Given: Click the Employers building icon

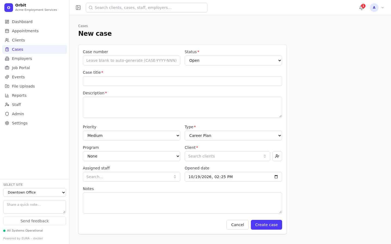Looking at the screenshot, I should click(x=7, y=59).
